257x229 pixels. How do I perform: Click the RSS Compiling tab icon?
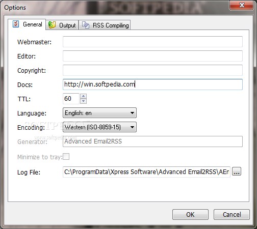[x=86, y=25]
